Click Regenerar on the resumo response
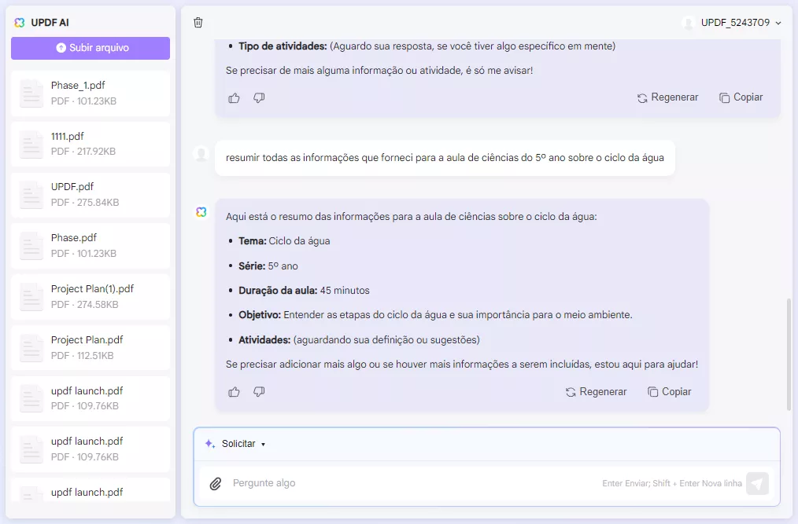Screen dimensions: 798x524 pos(596,391)
